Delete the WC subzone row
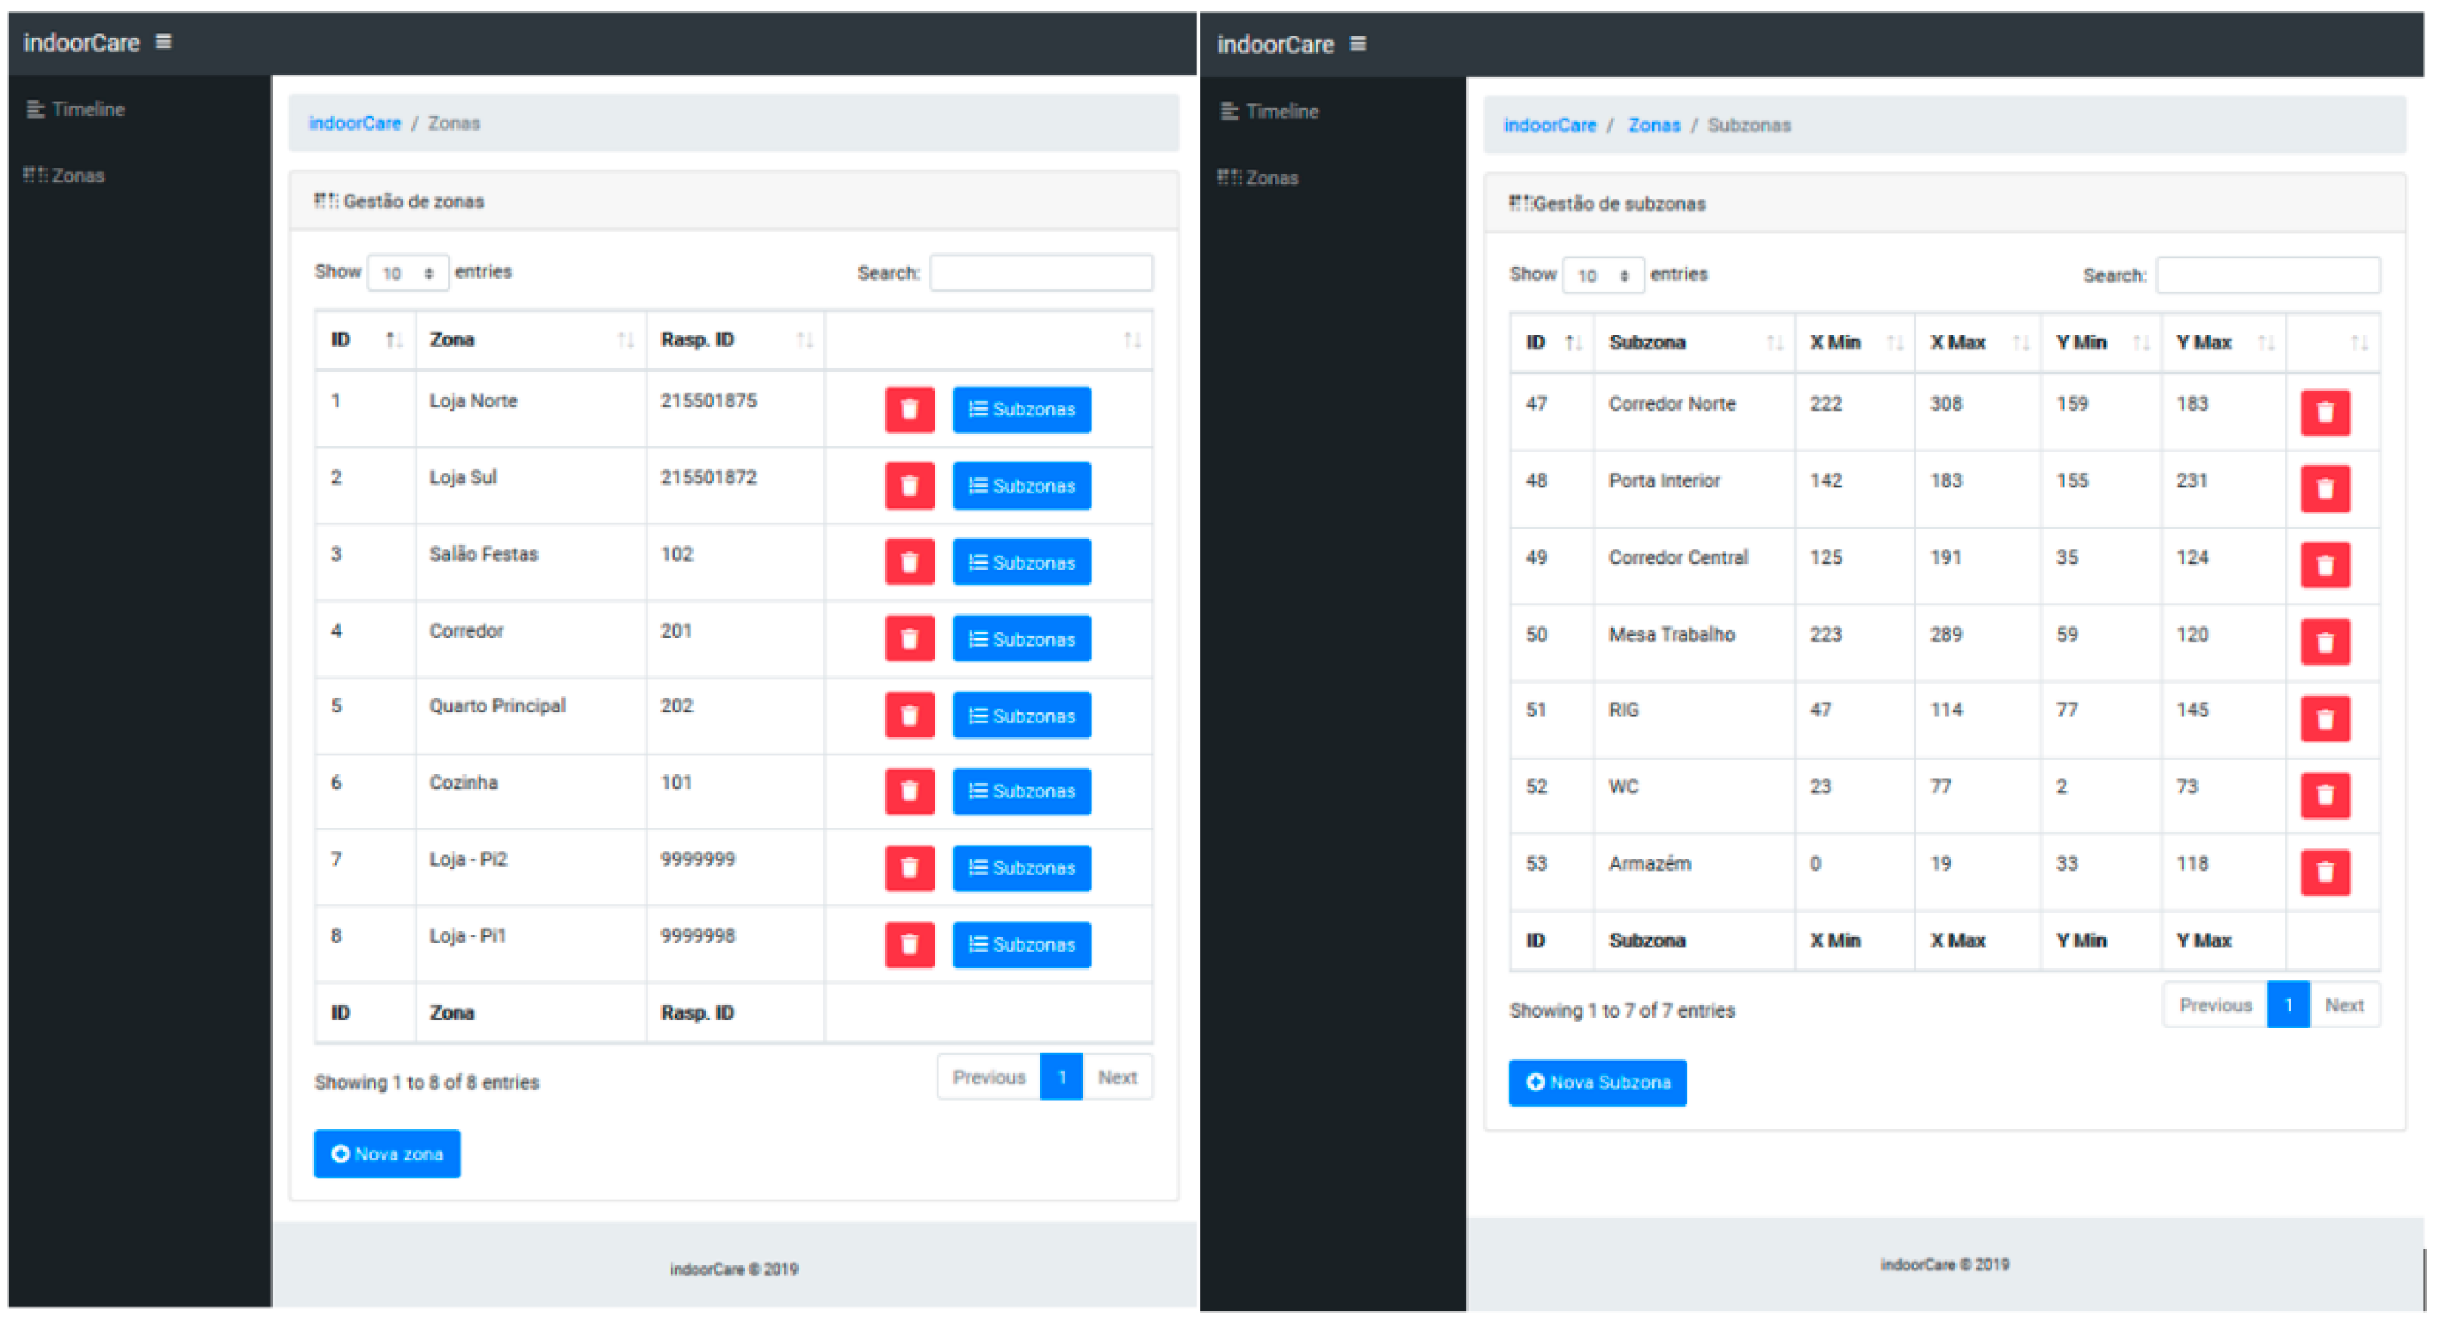The width and height of the screenshot is (2438, 1331). point(2325,795)
